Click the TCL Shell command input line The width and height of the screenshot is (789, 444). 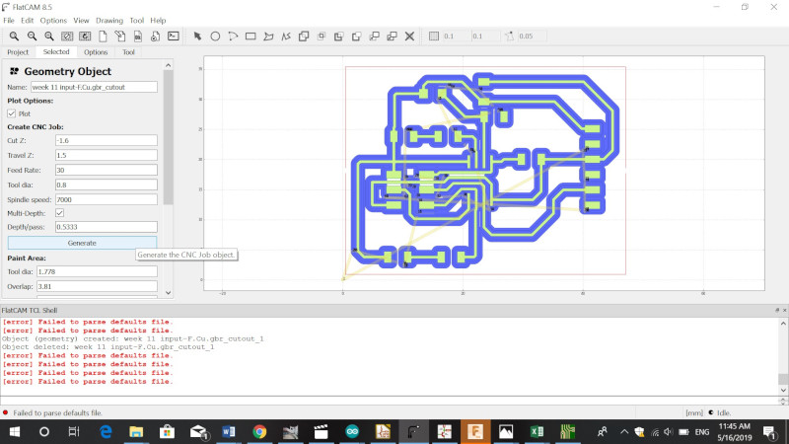(x=389, y=401)
